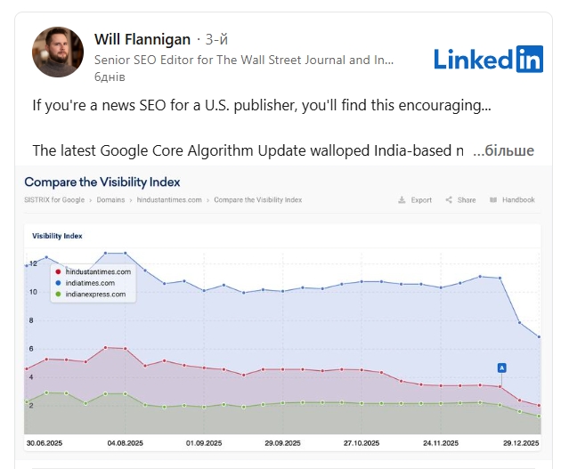569x469 pixels.
Task: Click the LinkedIn logo
Action: (x=488, y=59)
